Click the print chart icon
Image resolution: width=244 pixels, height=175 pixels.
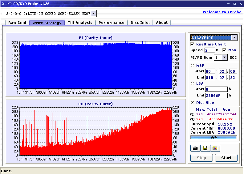195,148
